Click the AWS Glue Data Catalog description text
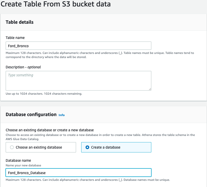Image resolution: width=207 pixels, height=187 pixels. (x=100, y=137)
